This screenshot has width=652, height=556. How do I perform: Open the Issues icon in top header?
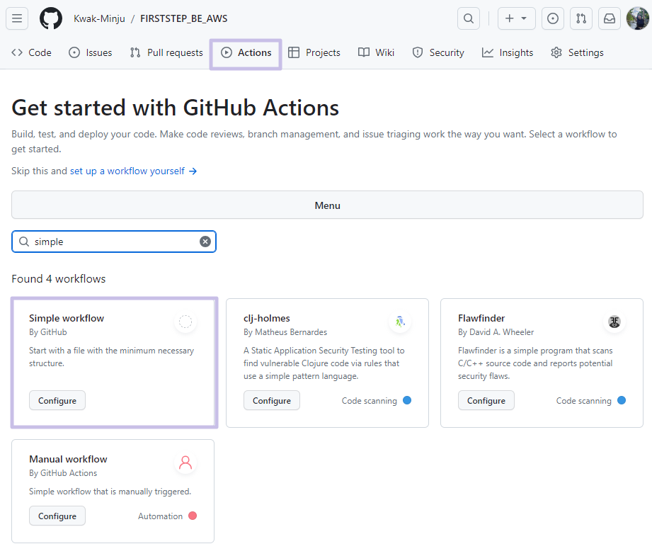[x=553, y=18]
